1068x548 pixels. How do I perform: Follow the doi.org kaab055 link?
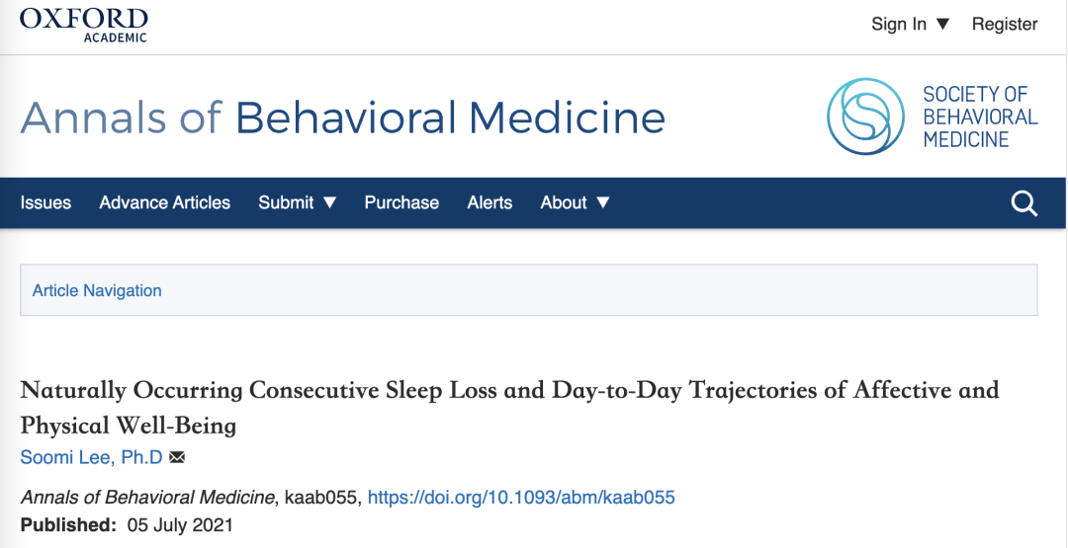pos(521,498)
